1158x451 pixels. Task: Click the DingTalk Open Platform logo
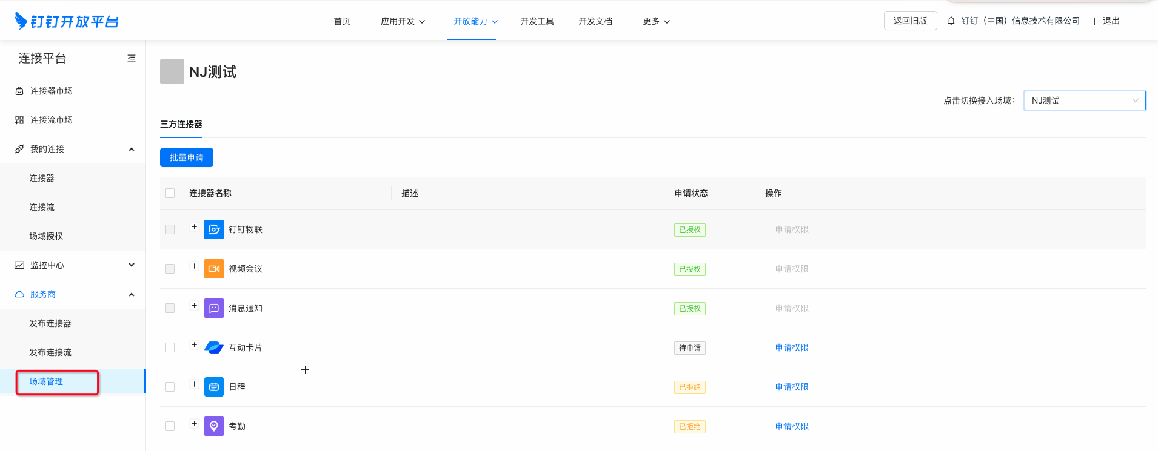67,21
